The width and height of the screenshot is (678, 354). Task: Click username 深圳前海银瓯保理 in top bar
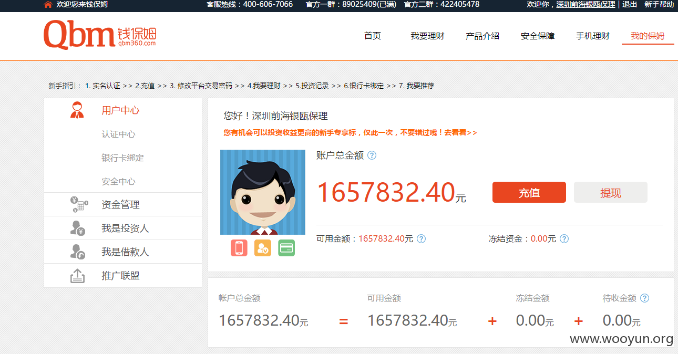point(585,4)
